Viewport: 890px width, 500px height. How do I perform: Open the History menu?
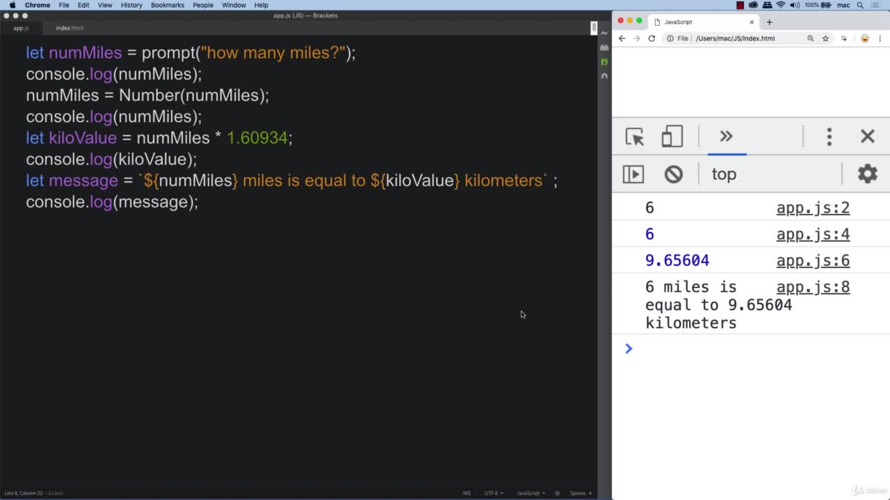[131, 5]
